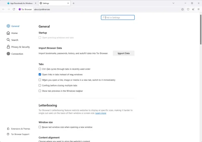Viewport: 202px width, 142px height.
Task: Click the shield icon in the toolbar
Action: pos(188,9)
